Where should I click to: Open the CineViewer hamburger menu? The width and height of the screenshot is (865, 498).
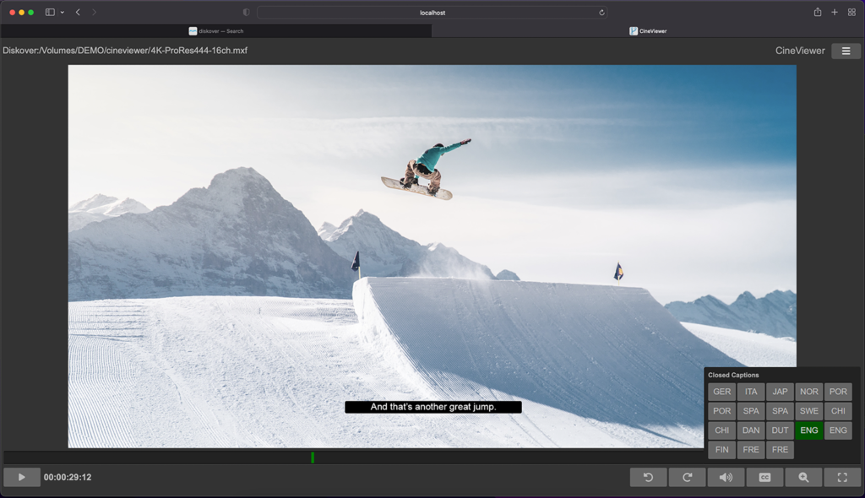[x=846, y=51]
